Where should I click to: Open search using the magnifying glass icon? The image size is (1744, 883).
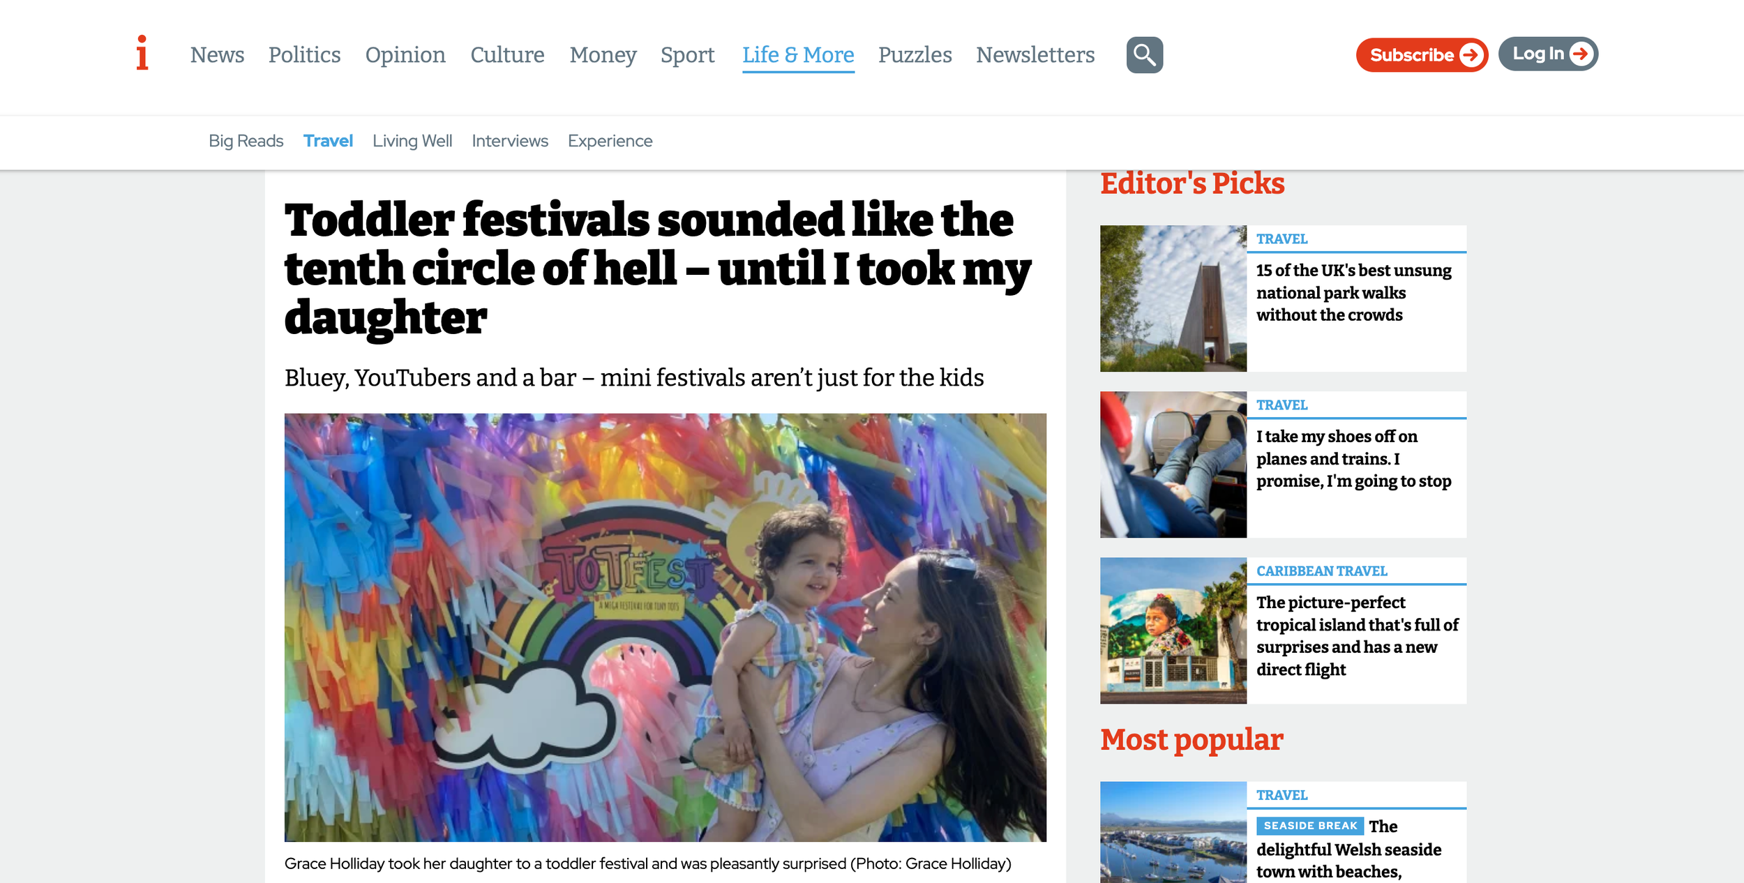(1144, 54)
